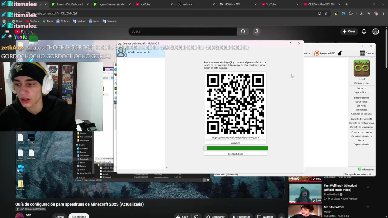Click the Get Fresh Code button
Viewport: 388px width, 218px height.
(x=236, y=154)
